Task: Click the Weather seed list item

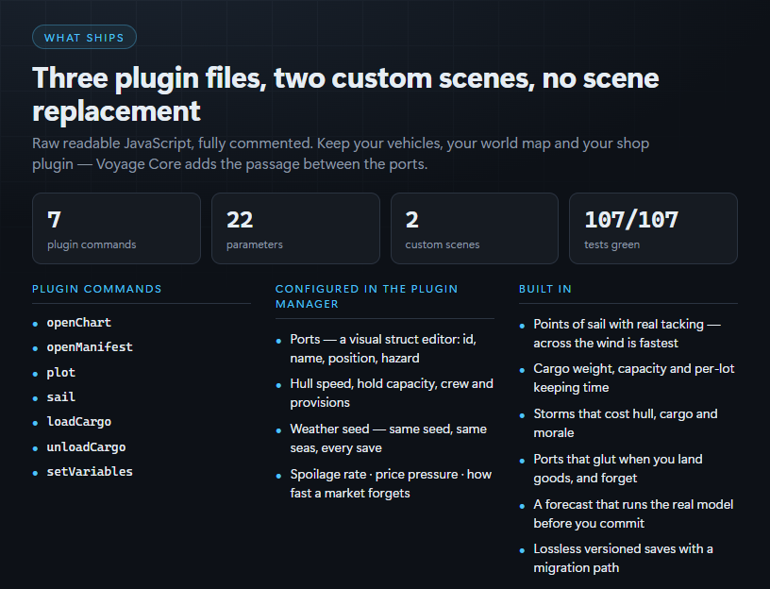Action: coord(388,438)
